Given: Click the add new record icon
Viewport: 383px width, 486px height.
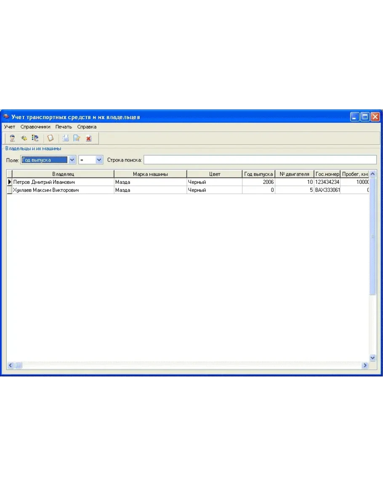Looking at the screenshot, I should 66,138.
